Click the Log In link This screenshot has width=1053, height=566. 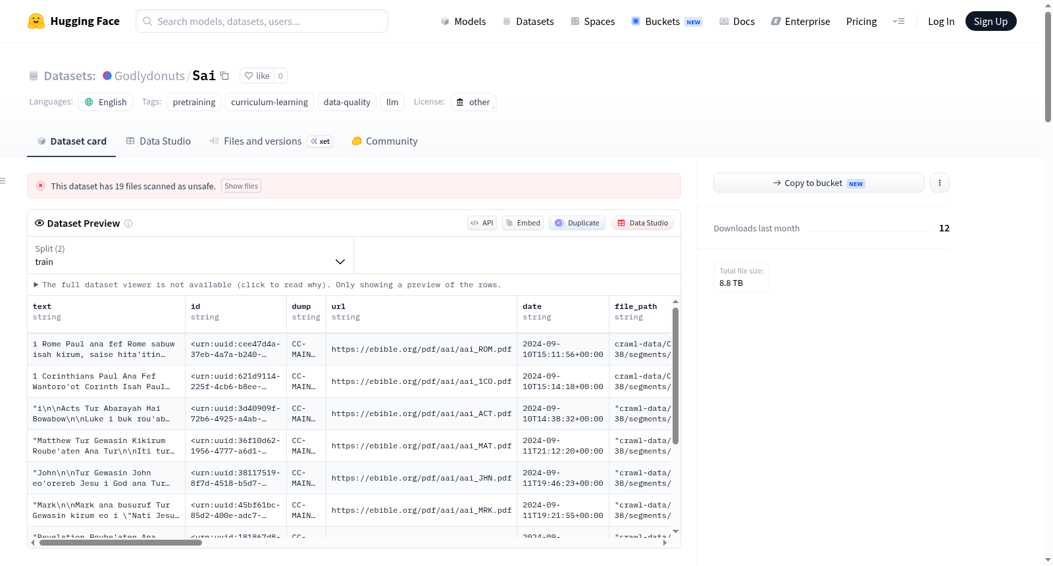(x=941, y=21)
